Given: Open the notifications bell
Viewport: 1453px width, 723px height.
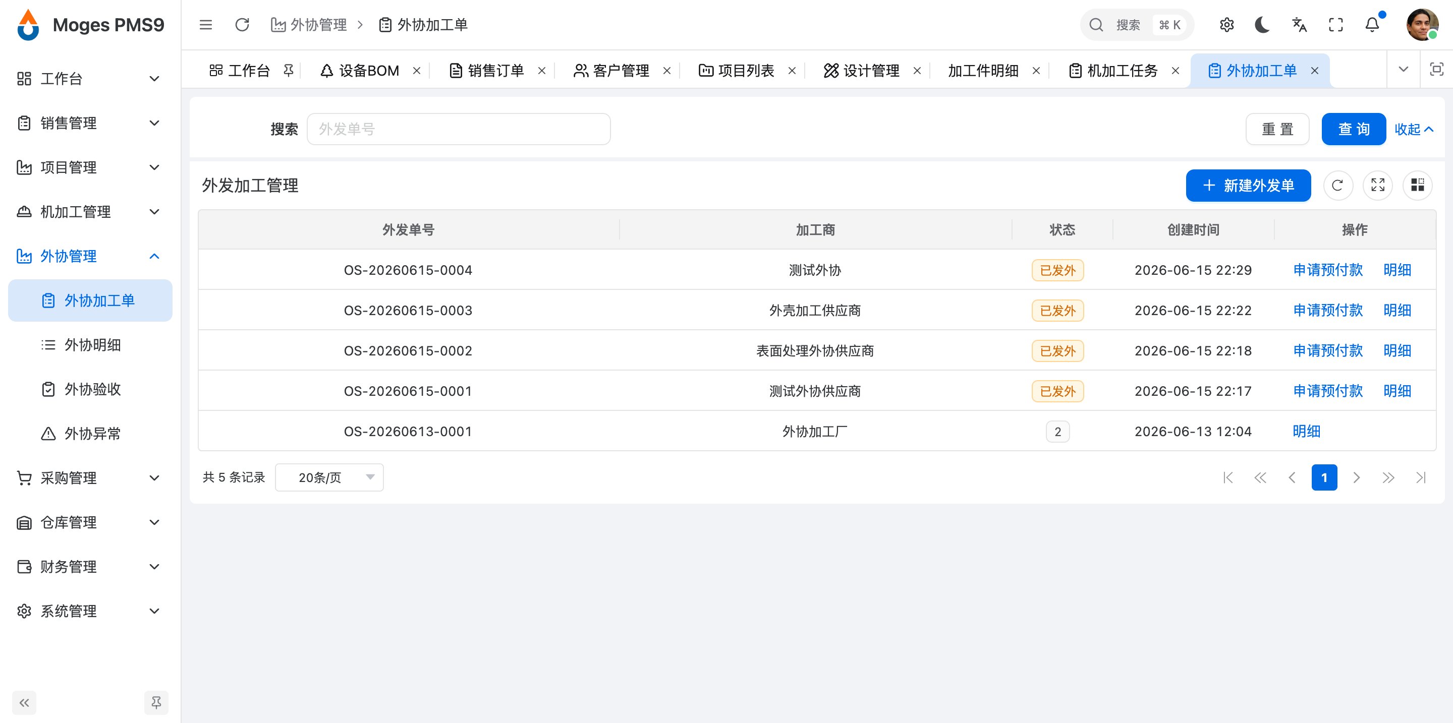Looking at the screenshot, I should pyautogui.click(x=1372, y=25).
